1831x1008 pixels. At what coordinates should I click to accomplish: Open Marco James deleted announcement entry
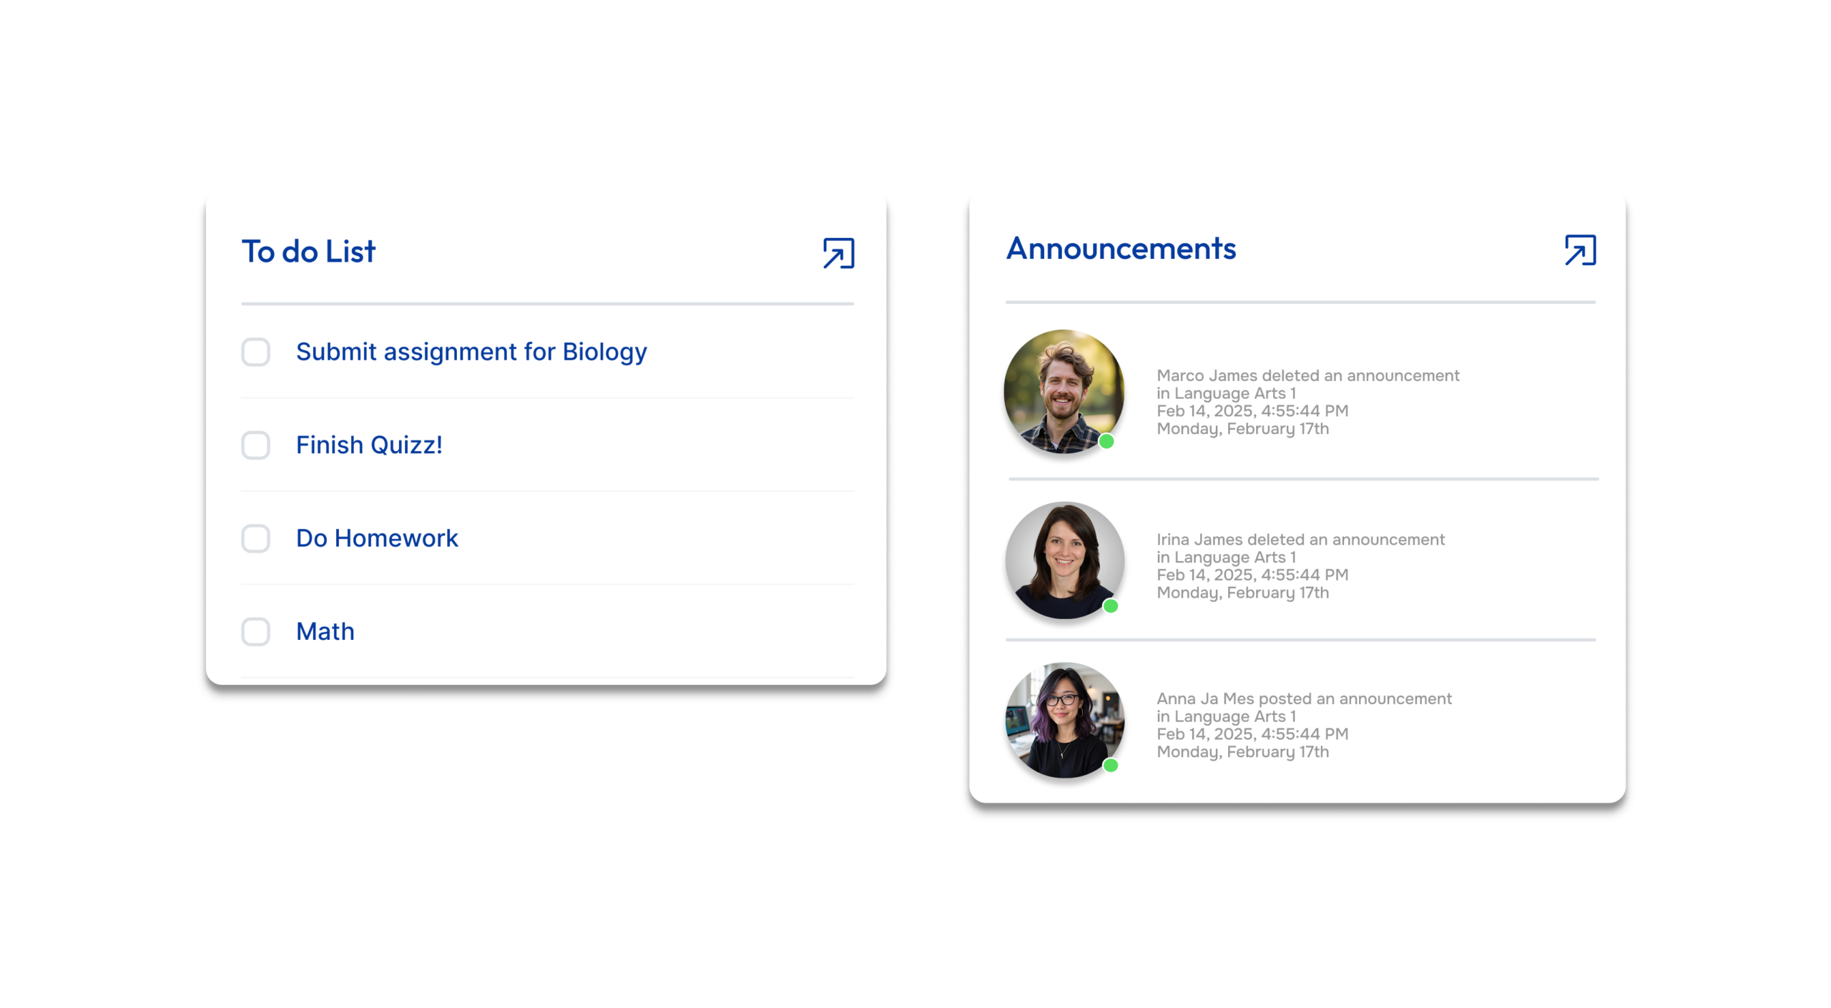[1307, 402]
